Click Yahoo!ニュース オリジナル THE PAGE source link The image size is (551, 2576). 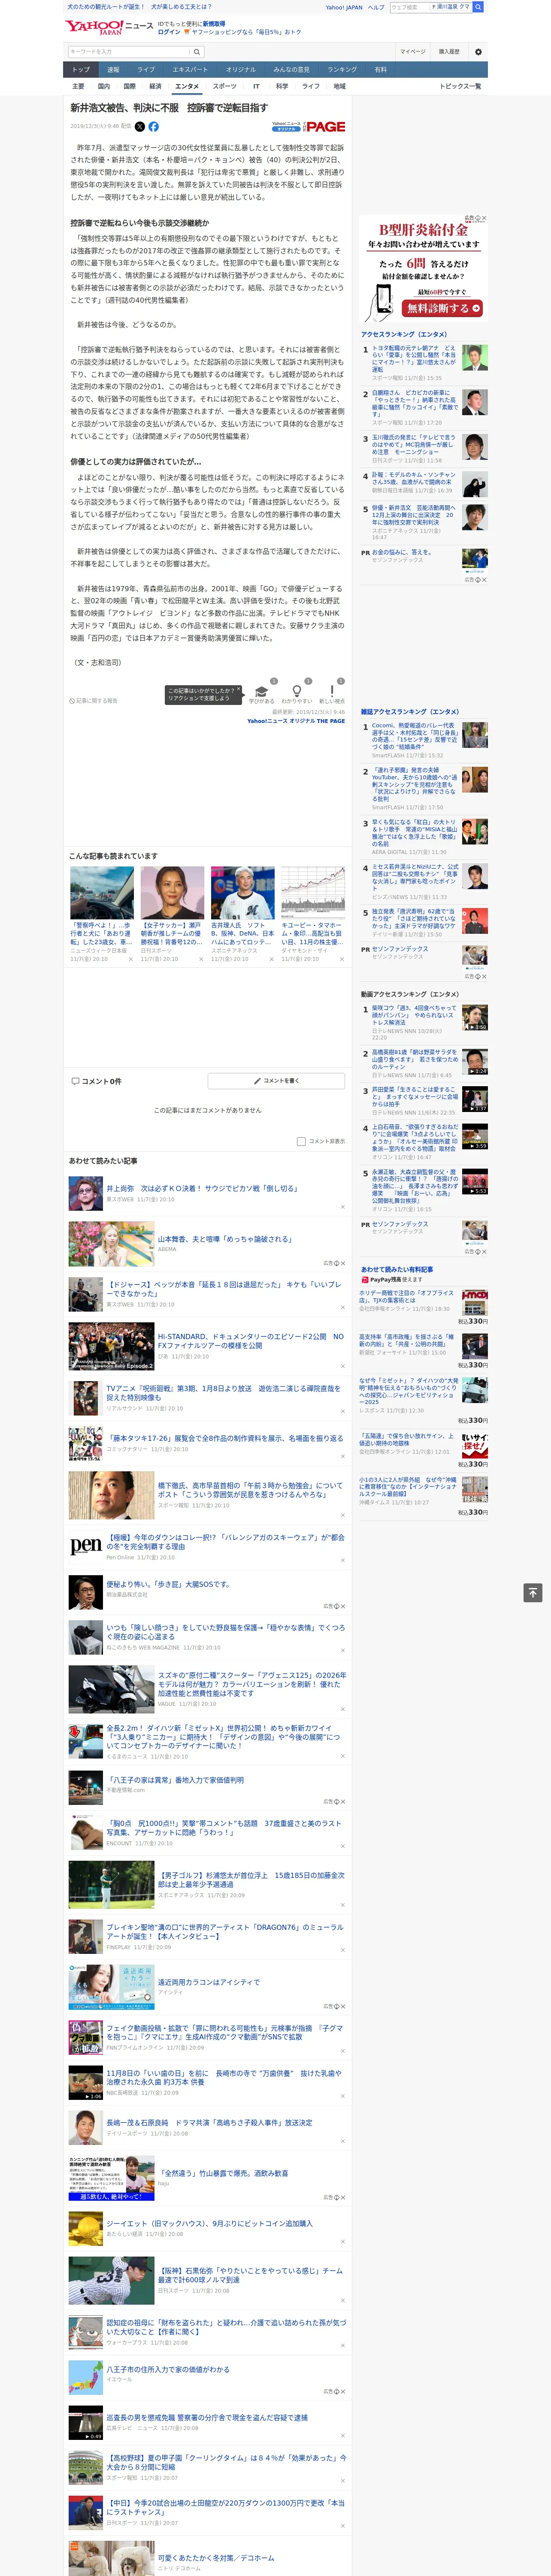(x=296, y=721)
